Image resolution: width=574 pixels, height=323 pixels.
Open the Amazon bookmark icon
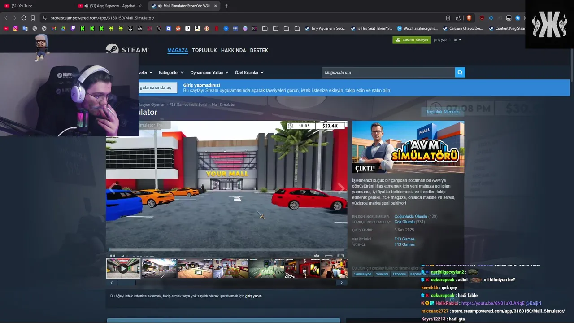197,28
